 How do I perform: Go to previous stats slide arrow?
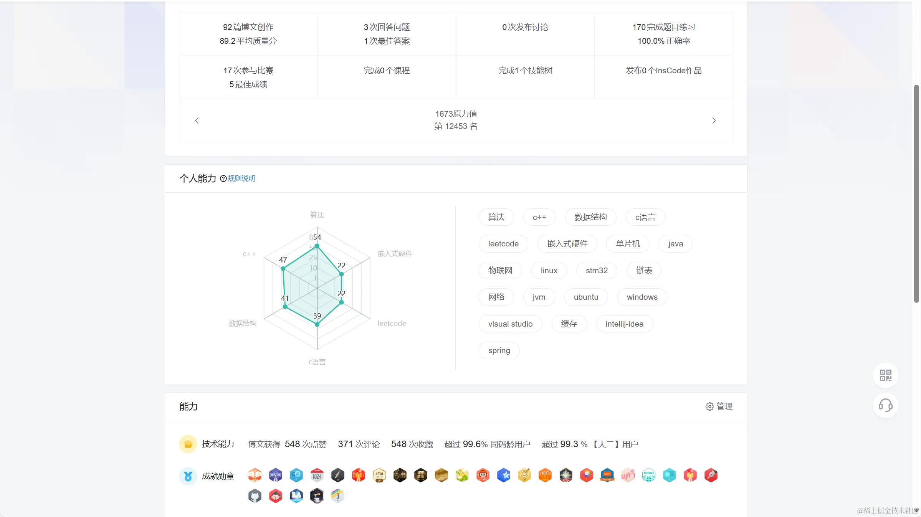click(x=197, y=121)
